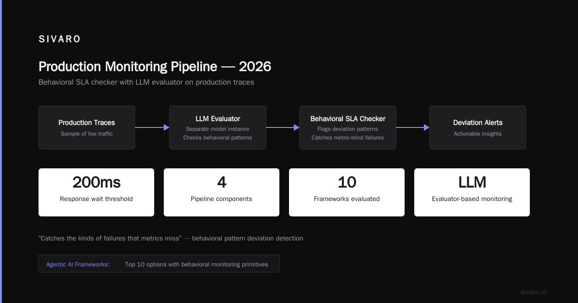Click arrow leading to Deviation Alerts

coord(413,127)
